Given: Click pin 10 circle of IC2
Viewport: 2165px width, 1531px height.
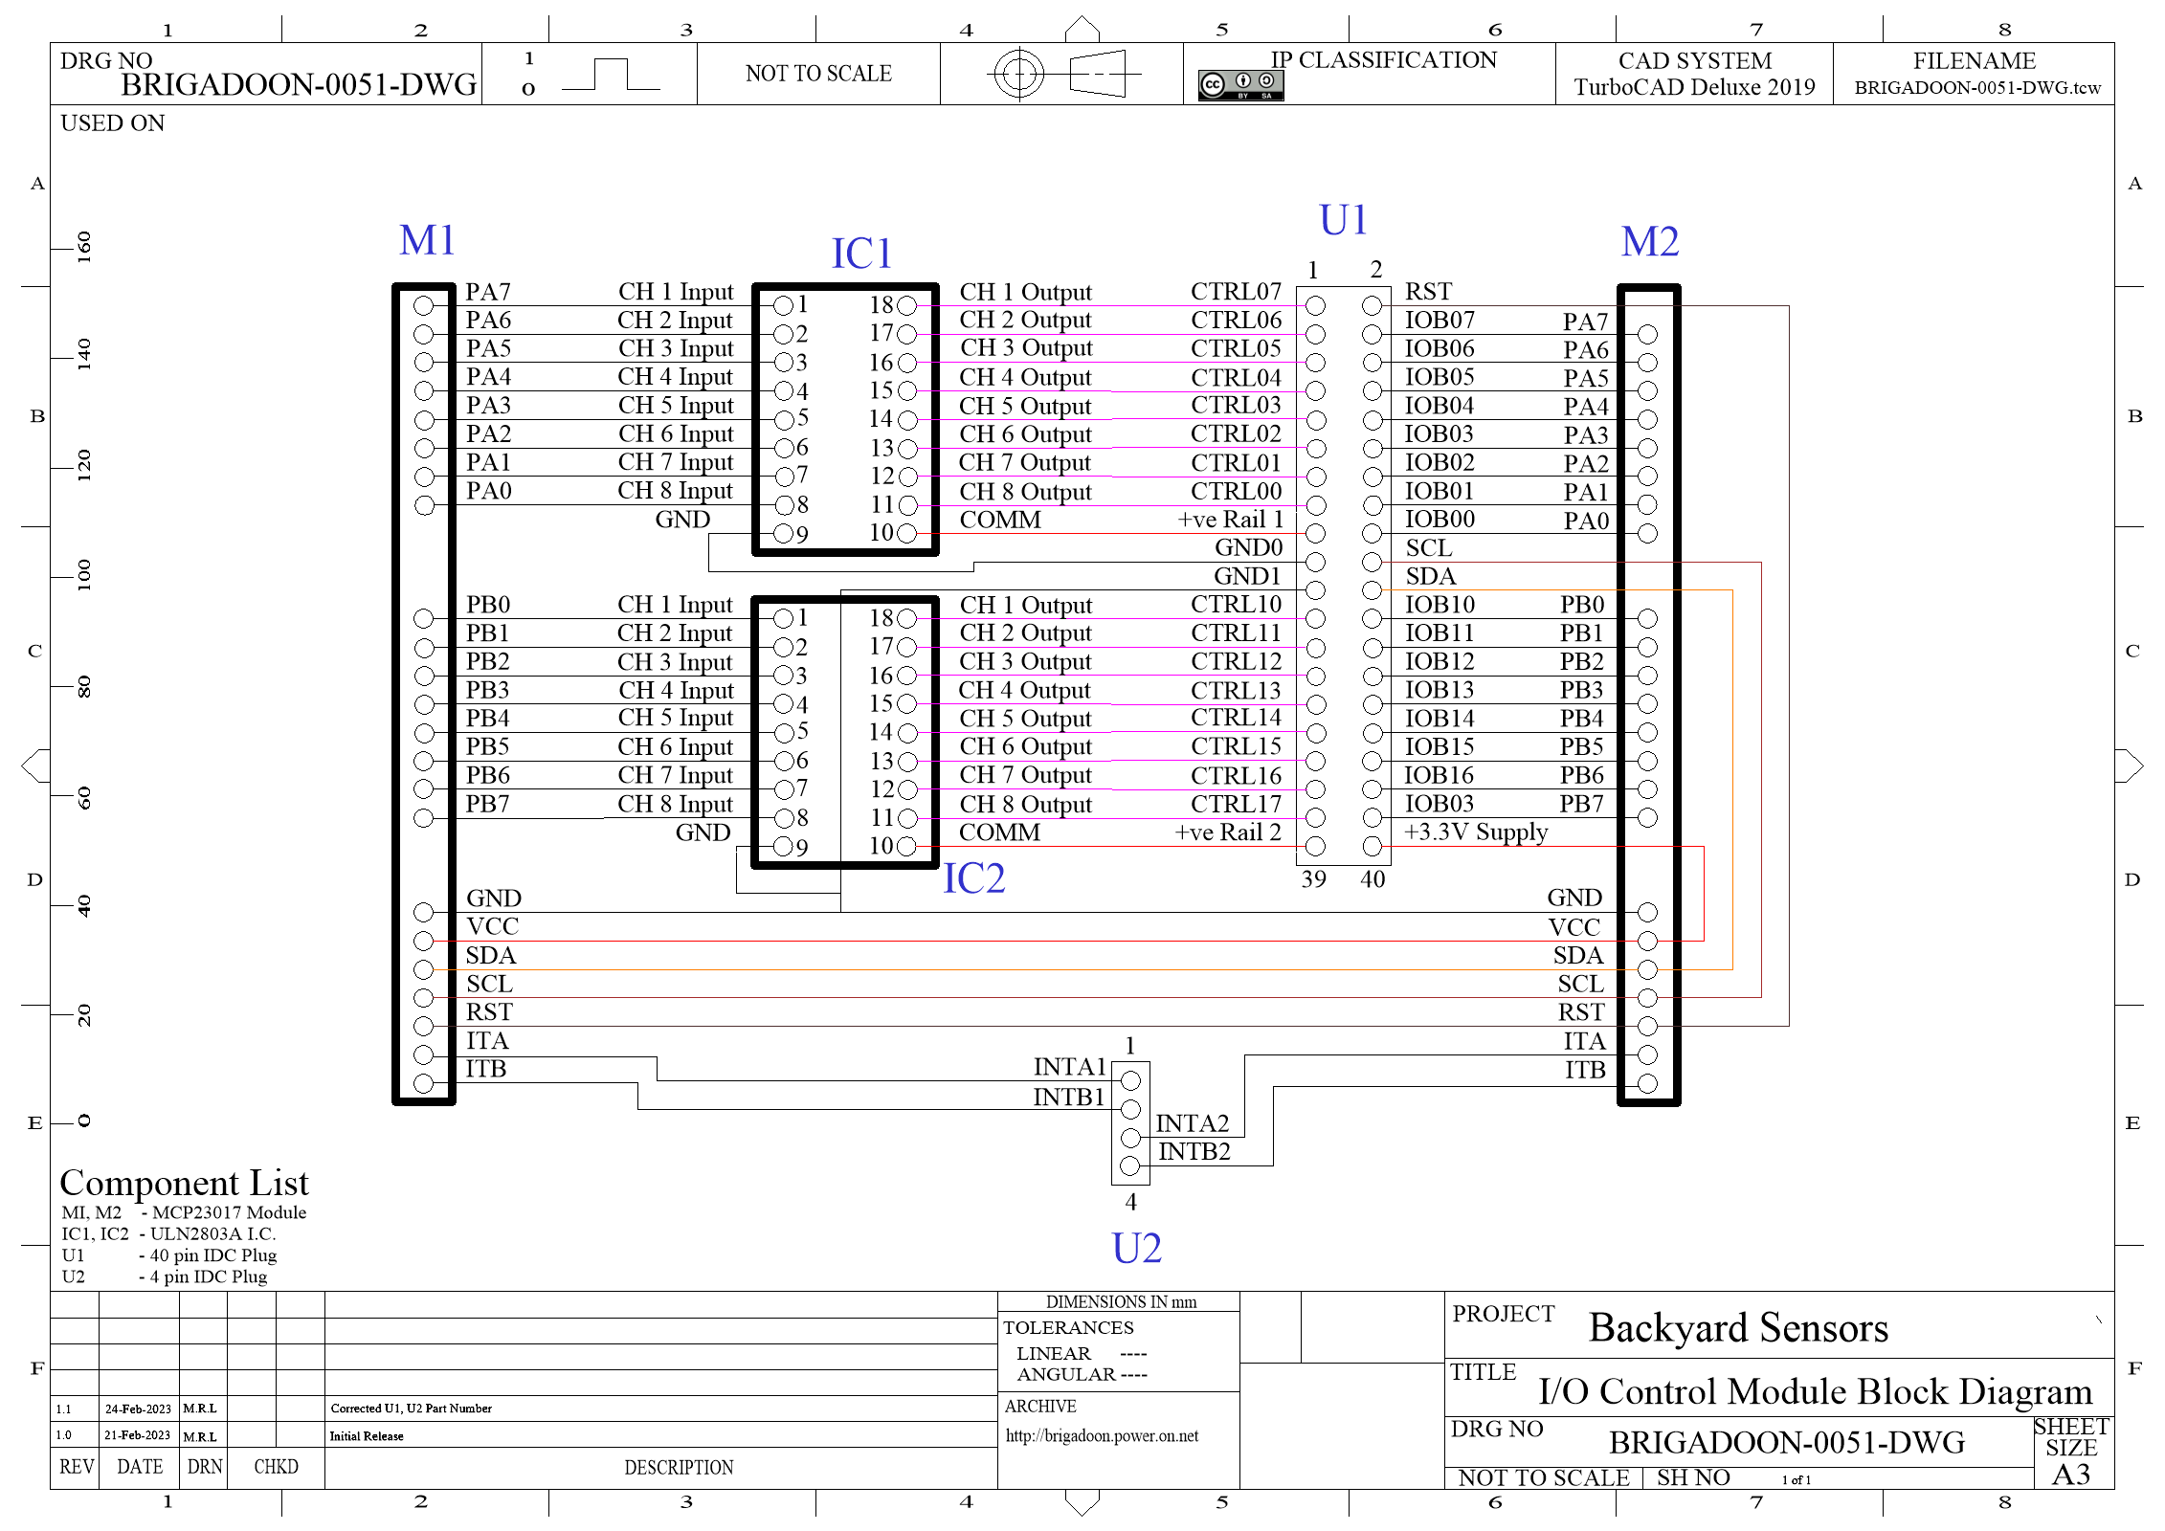Looking at the screenshot, I should pos(907,846).
